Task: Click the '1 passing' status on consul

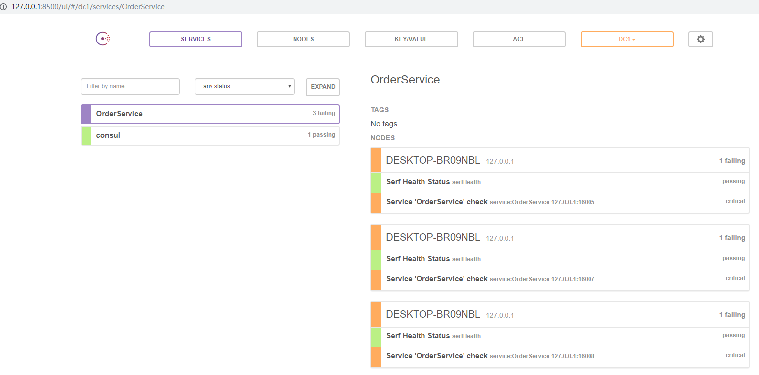Action: 321,135
